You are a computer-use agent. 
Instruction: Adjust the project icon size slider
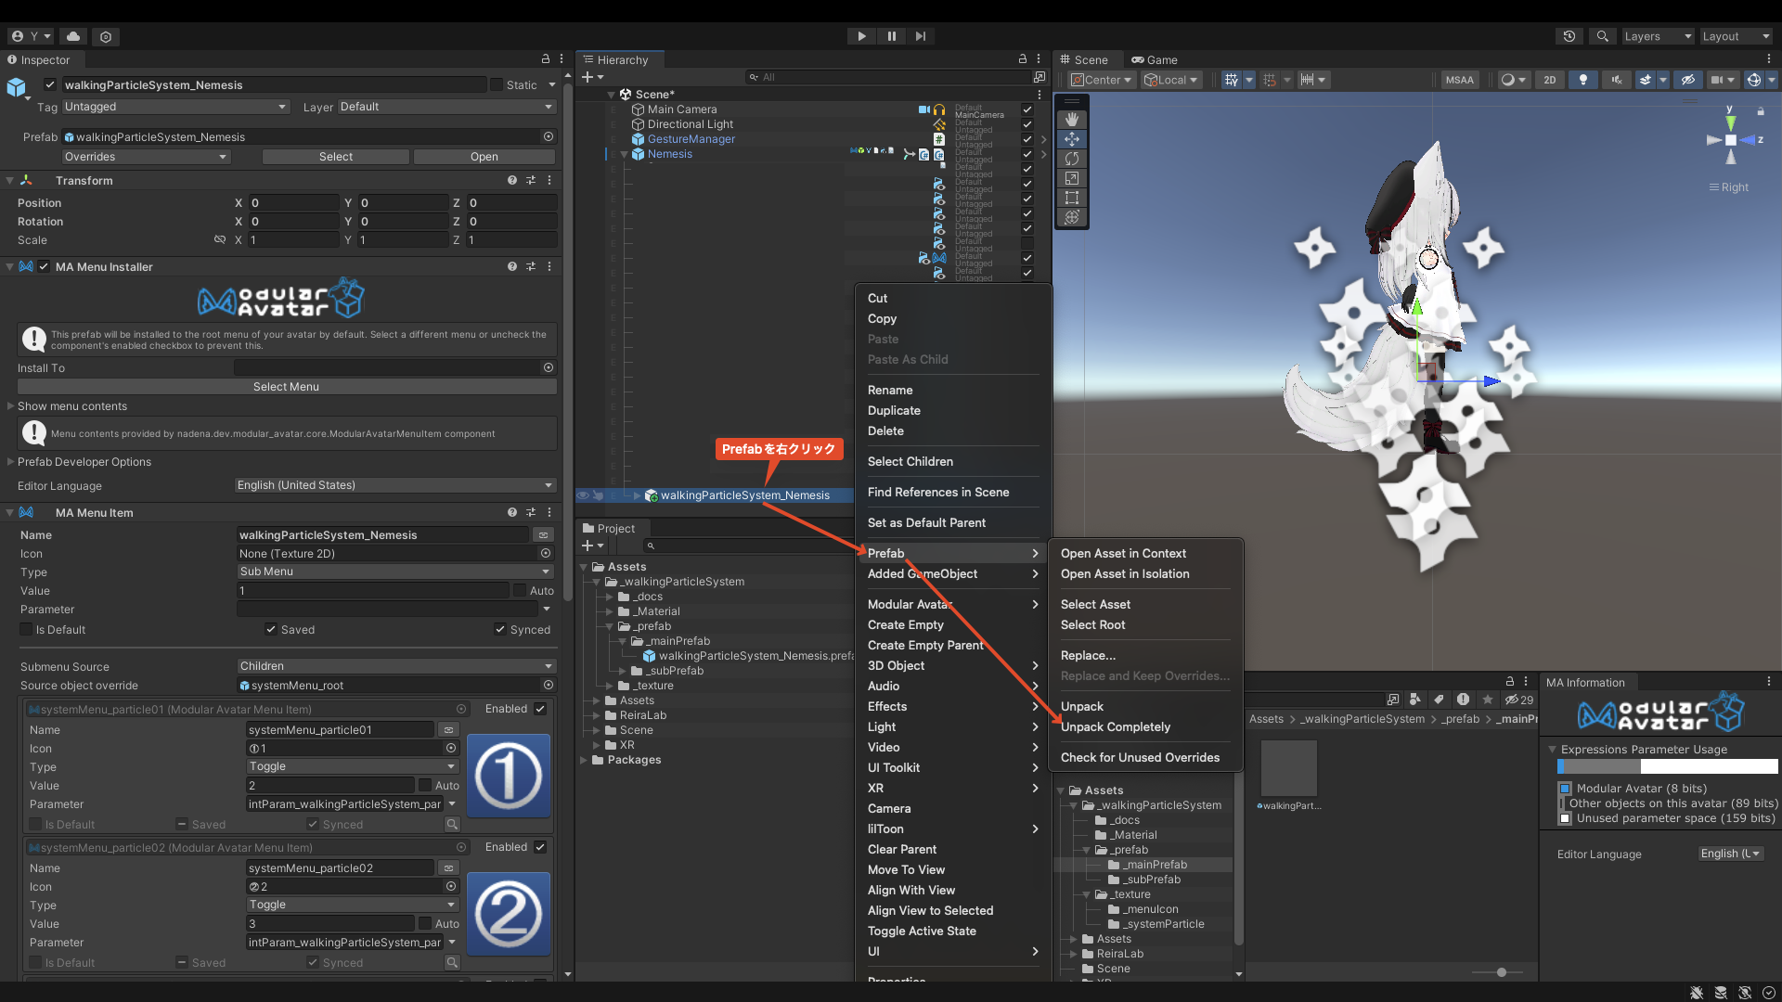pos(1501,972)
